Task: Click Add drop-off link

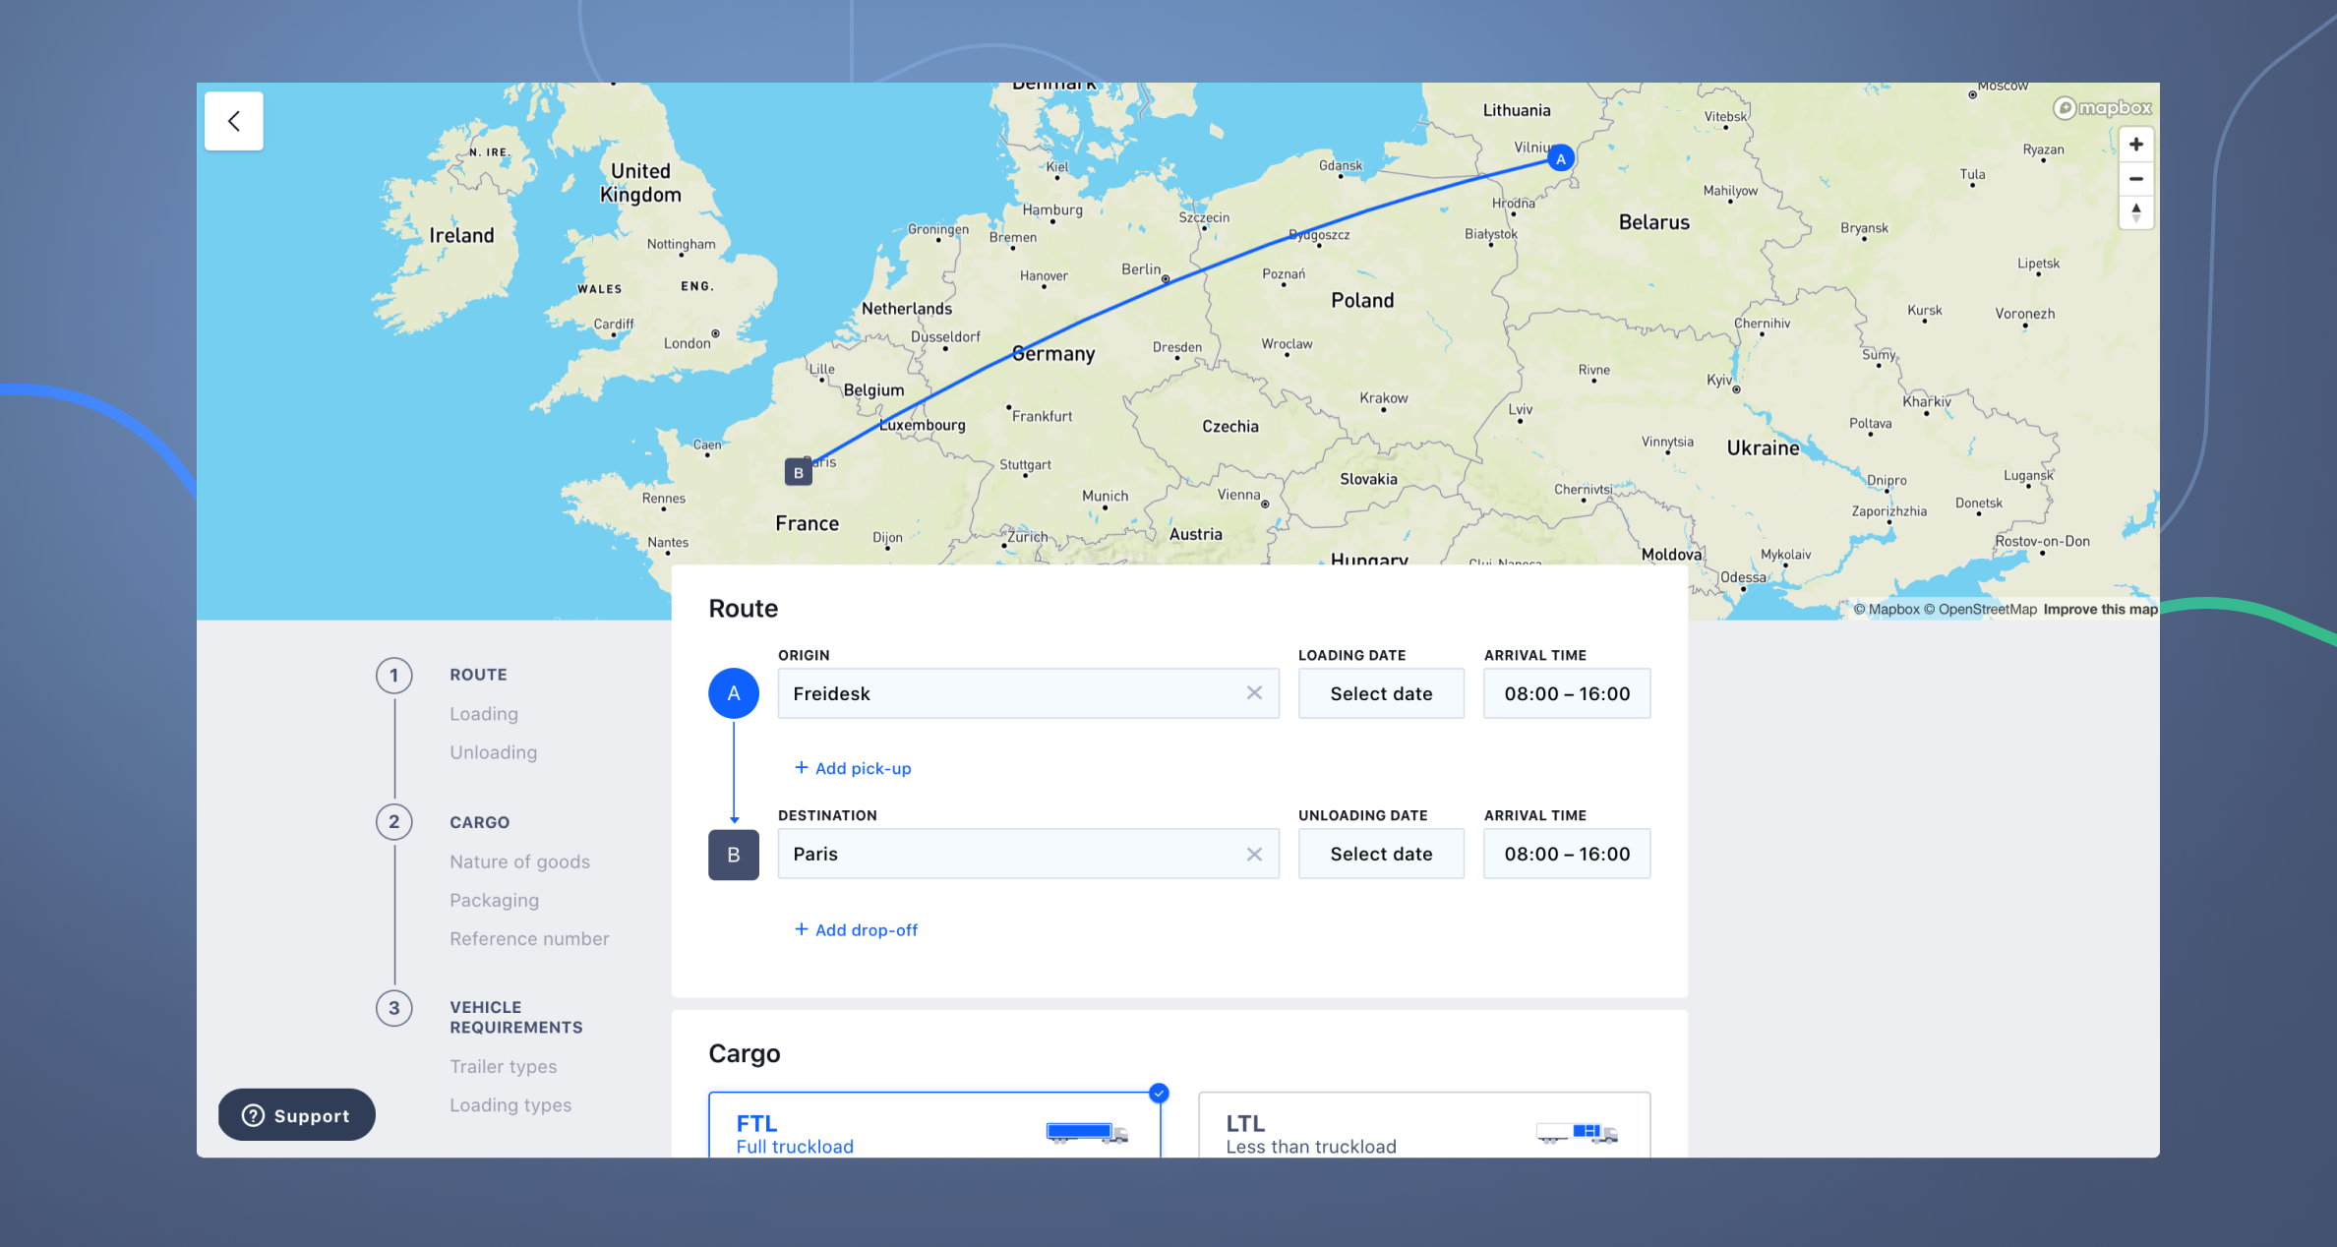Action: 856,929
